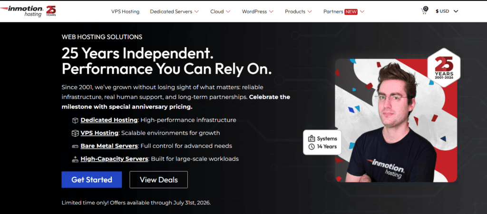Follow the VPS Hosting link in the list
This screenshot has height=214, width=487.
click(99, 133)
